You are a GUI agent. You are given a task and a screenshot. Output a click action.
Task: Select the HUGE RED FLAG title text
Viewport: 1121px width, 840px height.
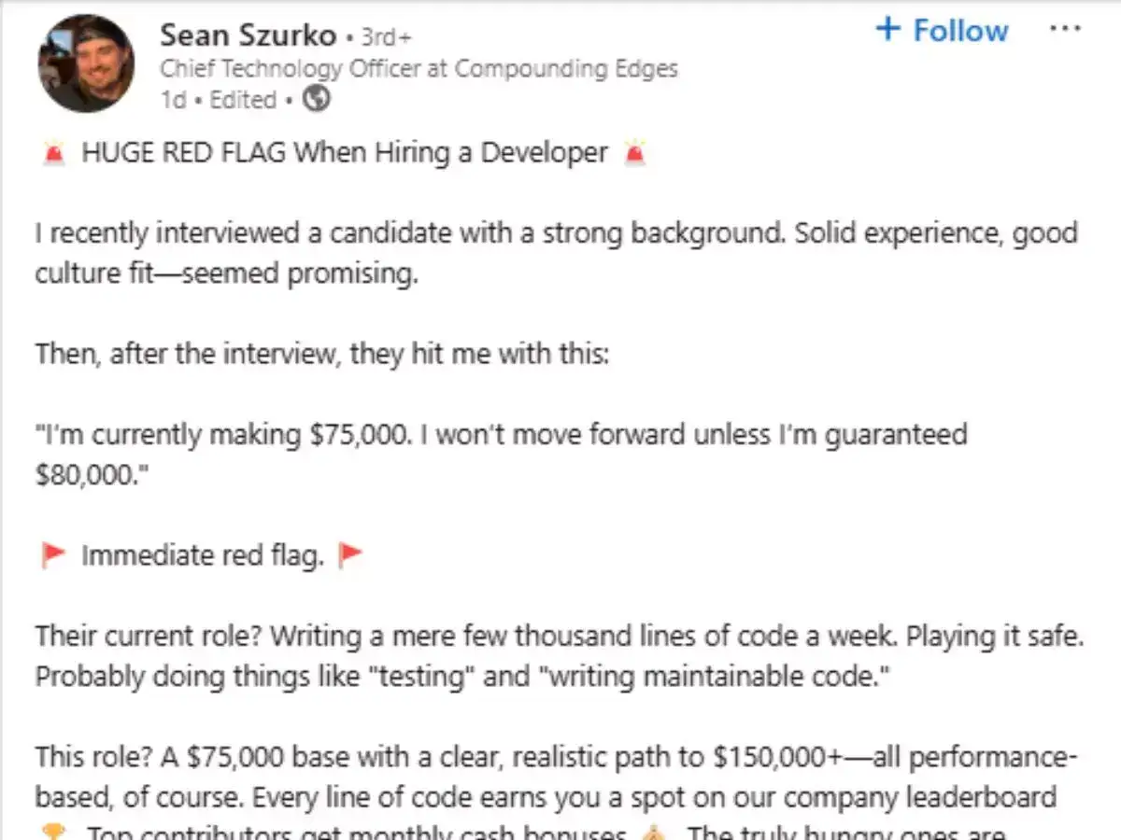[x=346, y=152]
